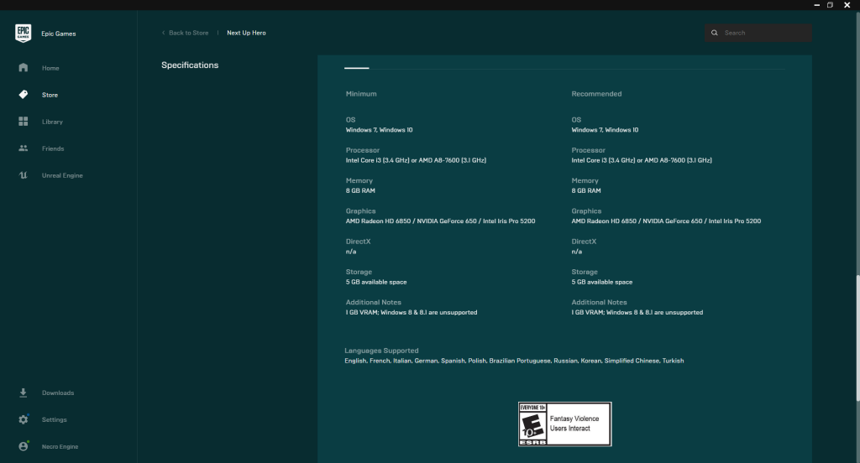The image size is (860, 463).
Task: Click minimum Additional Notes 1 GB VRAM text
Action: pos(412,312)
